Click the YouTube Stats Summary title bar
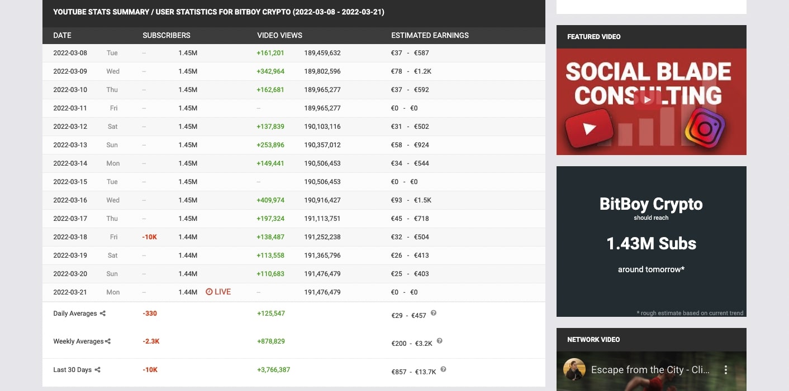Viewport: 789px width, 391px height. coord(294,13)
